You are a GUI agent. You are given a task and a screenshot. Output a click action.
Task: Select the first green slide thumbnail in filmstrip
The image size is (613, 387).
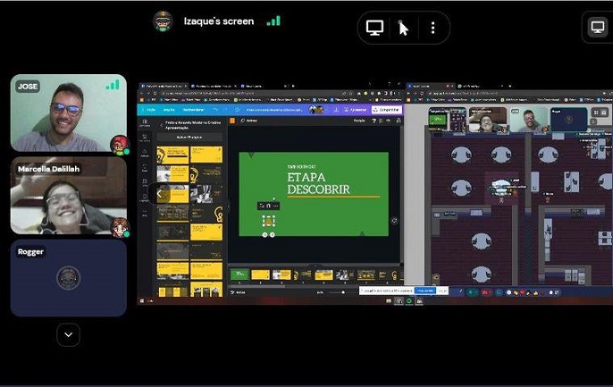tap(239, 275)
